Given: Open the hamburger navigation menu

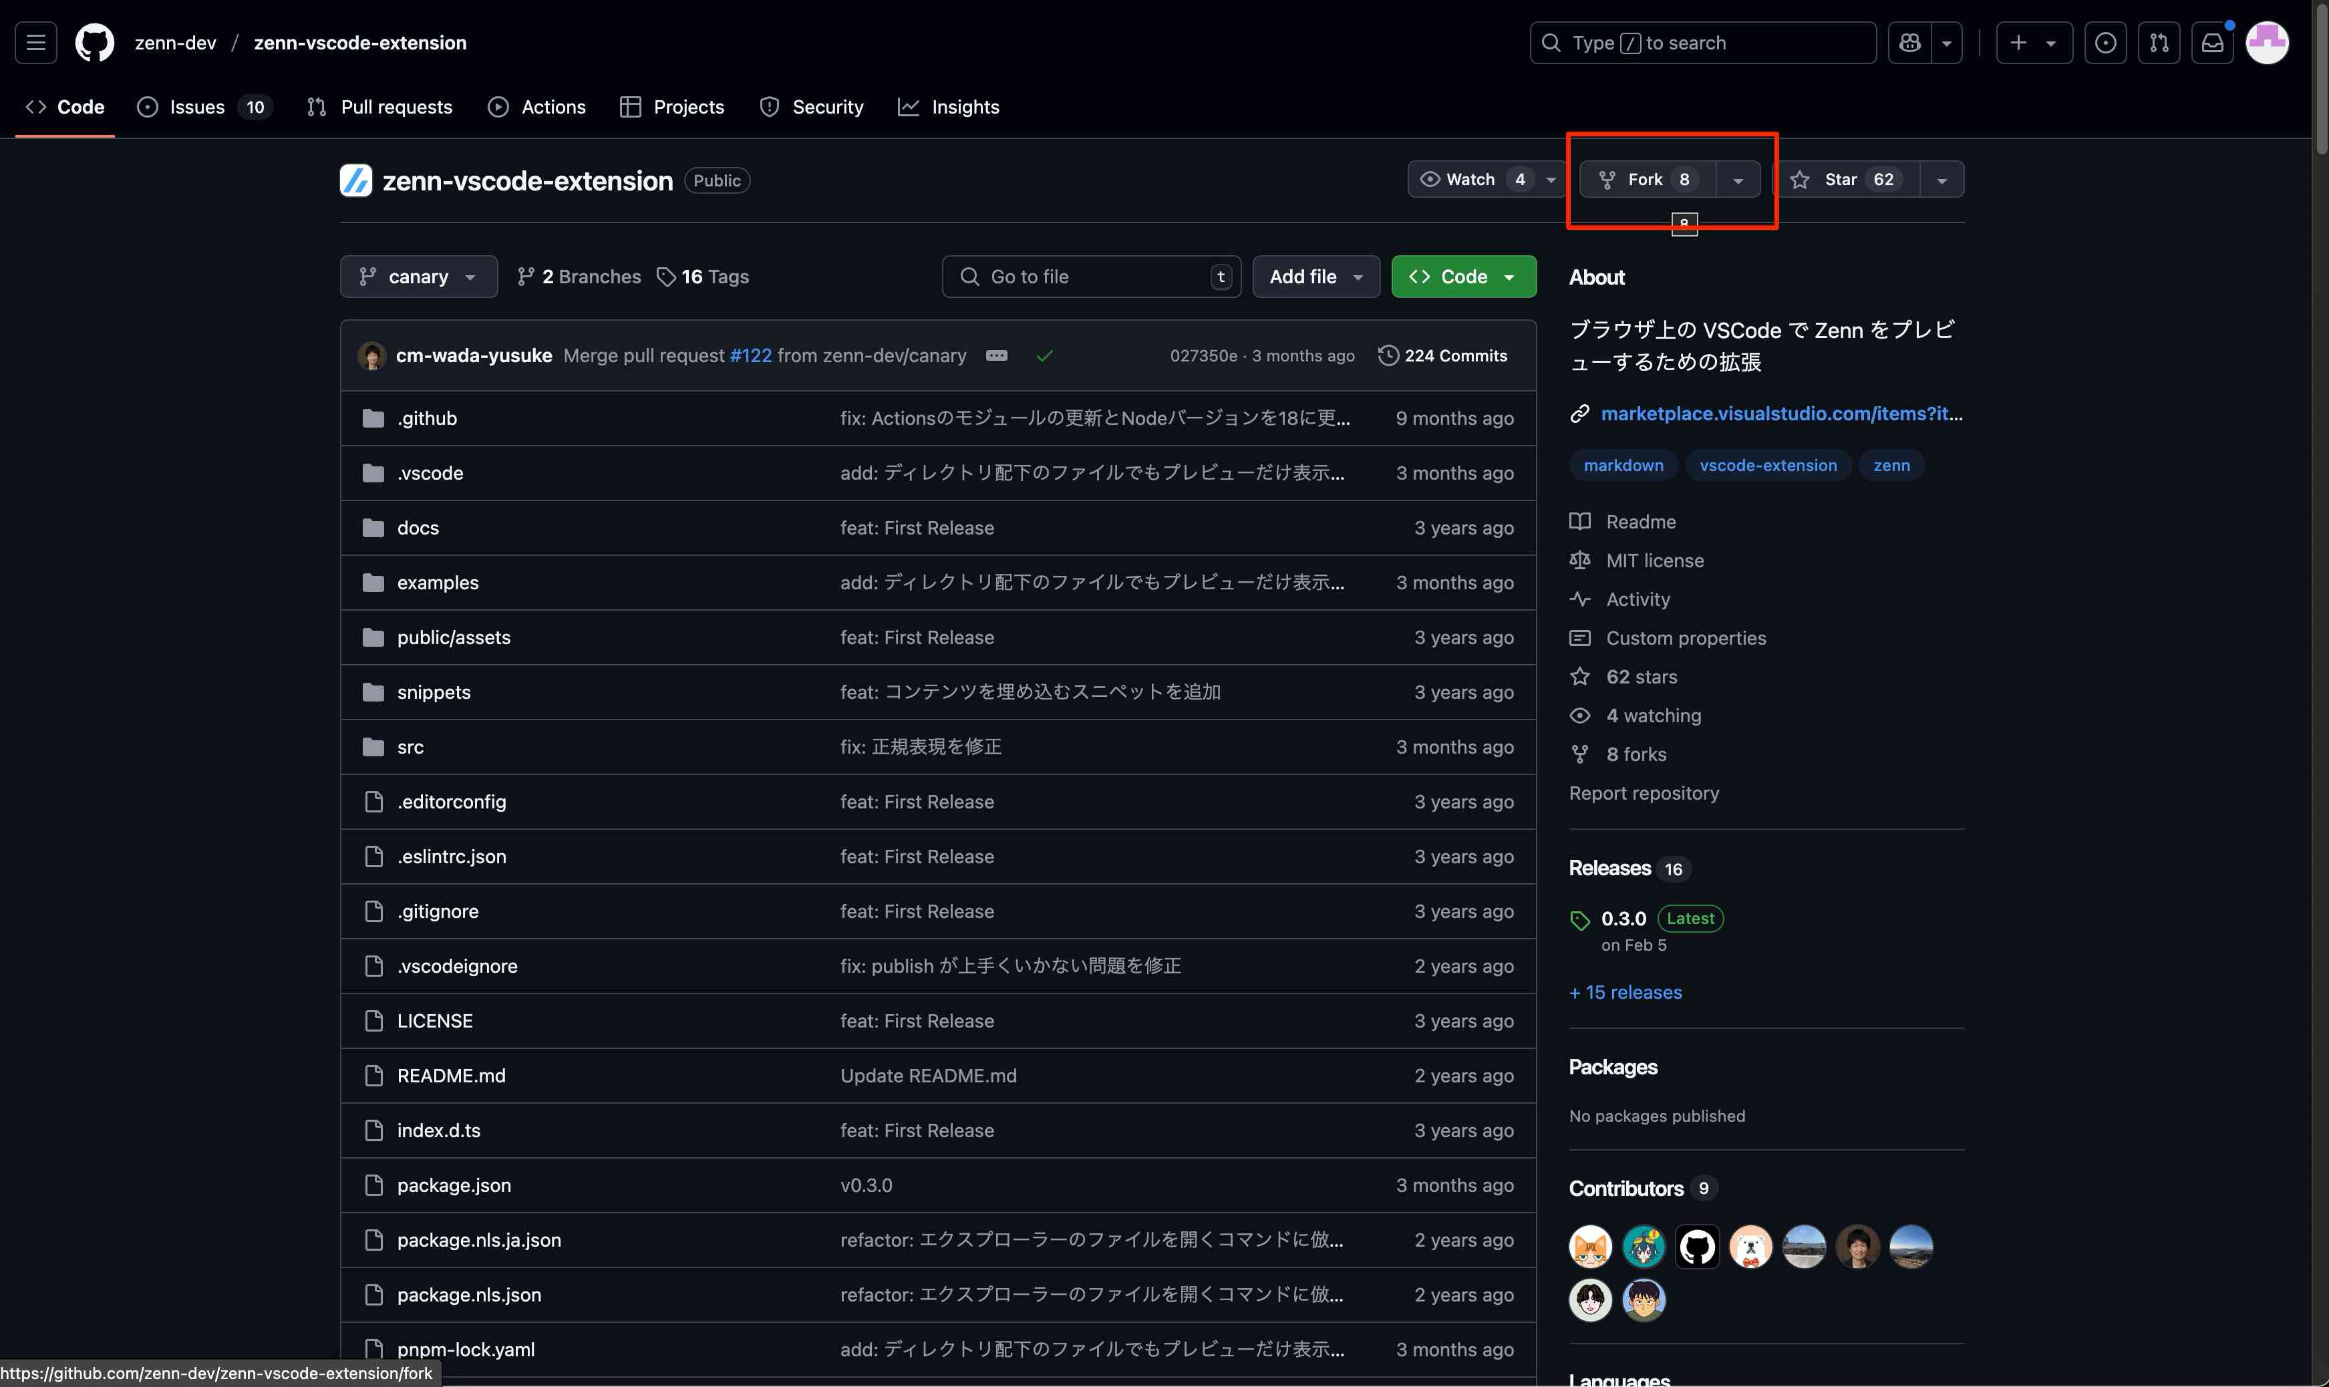Looking at the screenshot, I should 35,43.
